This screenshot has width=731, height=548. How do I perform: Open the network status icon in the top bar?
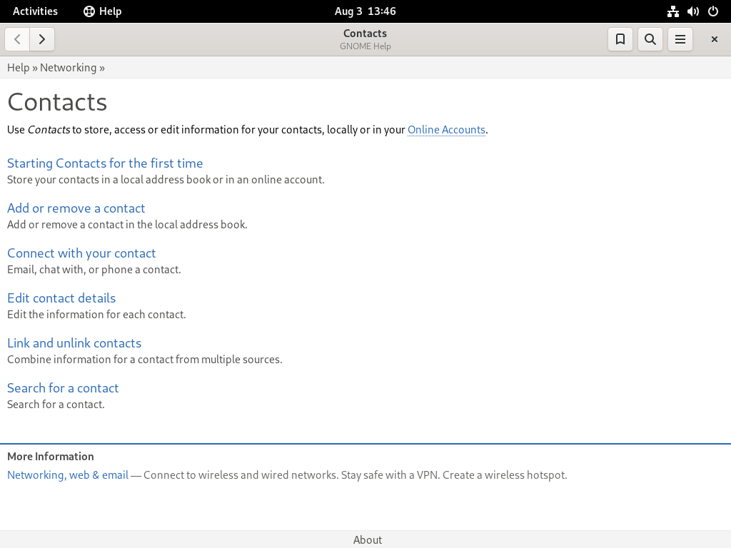[672, 11]
